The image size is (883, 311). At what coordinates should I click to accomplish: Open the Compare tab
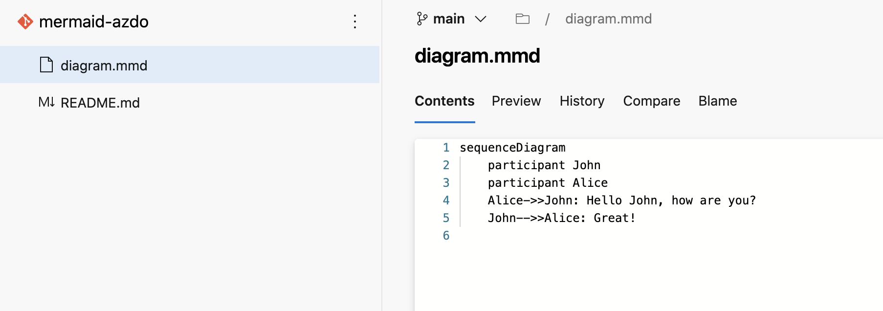click(x=651, y=101)
